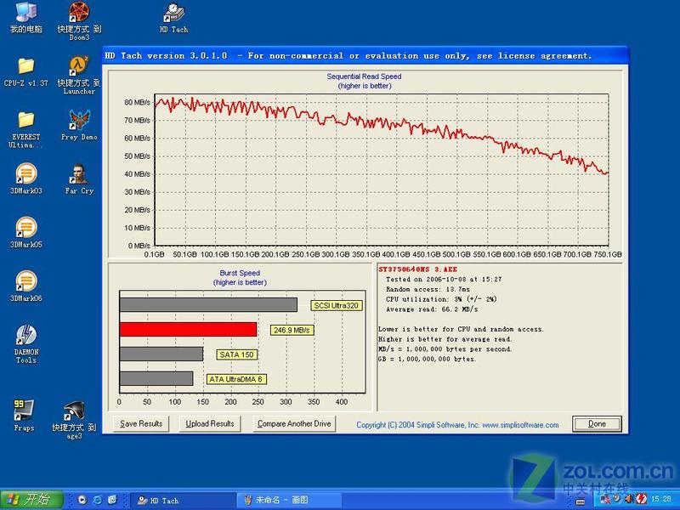Click the language bar keyboard icon
Screen dimensions: 680x510
click(x=581, y=501)
